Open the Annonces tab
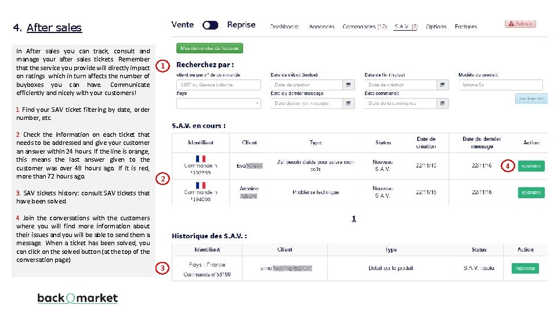Image resolution: width=557 pixels, height=313 pixels. [321, 27]
